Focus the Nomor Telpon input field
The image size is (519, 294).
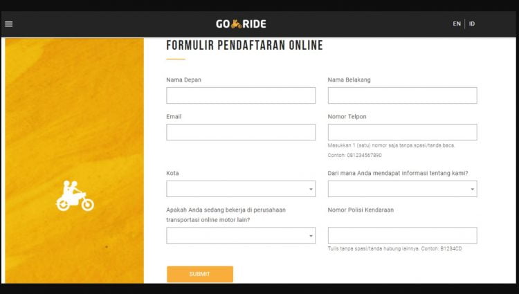[403, 132]
